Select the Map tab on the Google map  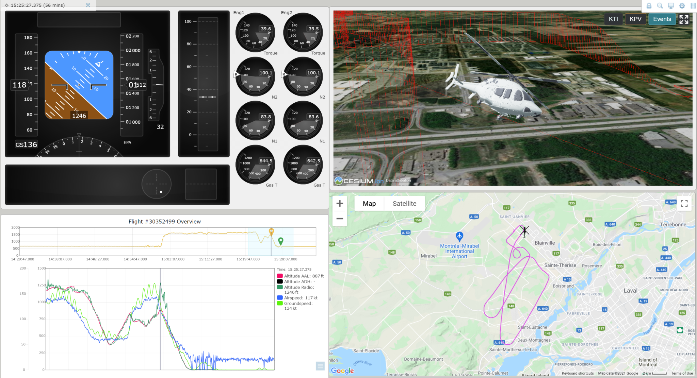click(369, 203)
